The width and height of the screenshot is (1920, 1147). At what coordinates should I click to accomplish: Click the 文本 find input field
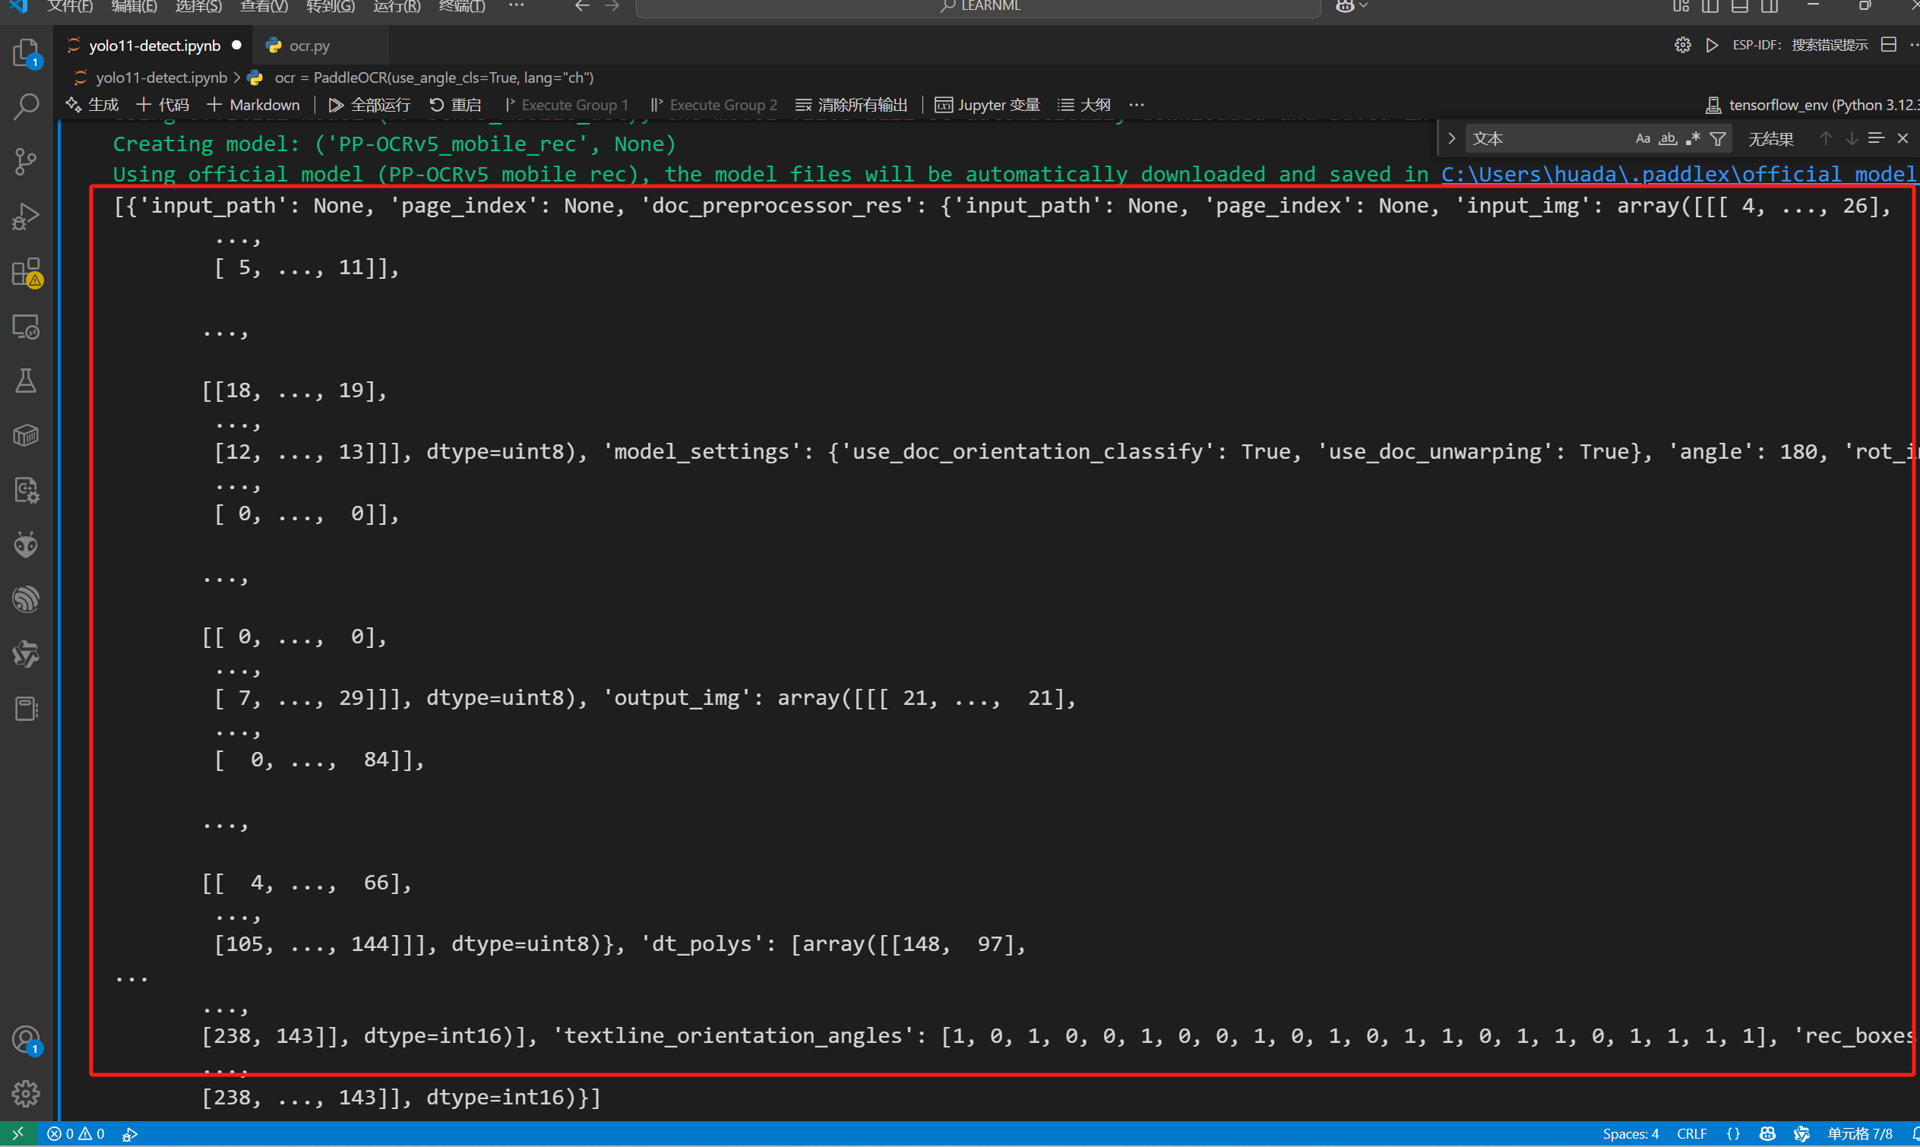1546,139
